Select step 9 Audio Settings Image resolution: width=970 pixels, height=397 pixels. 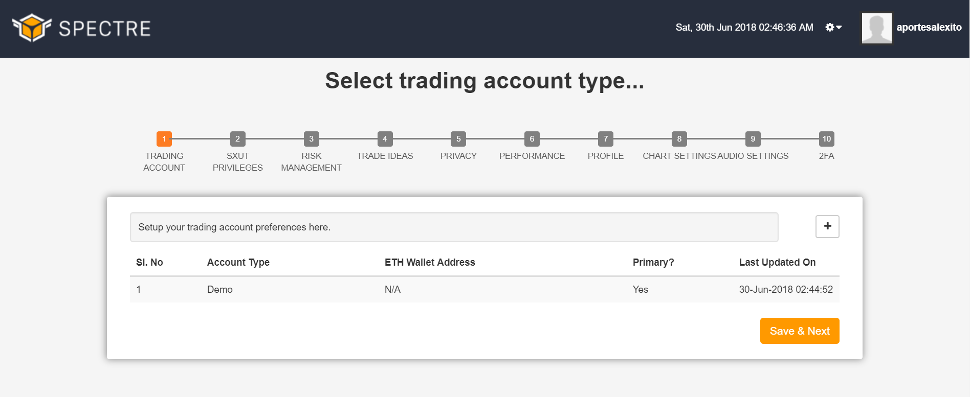[x=753, y=138]
